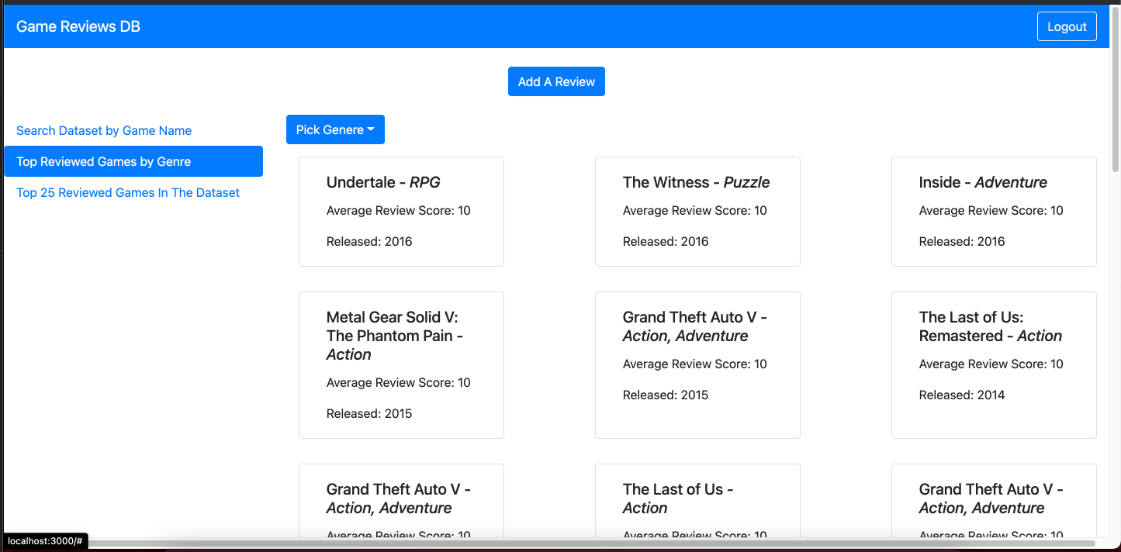Click The Witness - Puzzle card title
Image resolution: width=1121 pixels, height=552 pixels.
pos(696,182)
